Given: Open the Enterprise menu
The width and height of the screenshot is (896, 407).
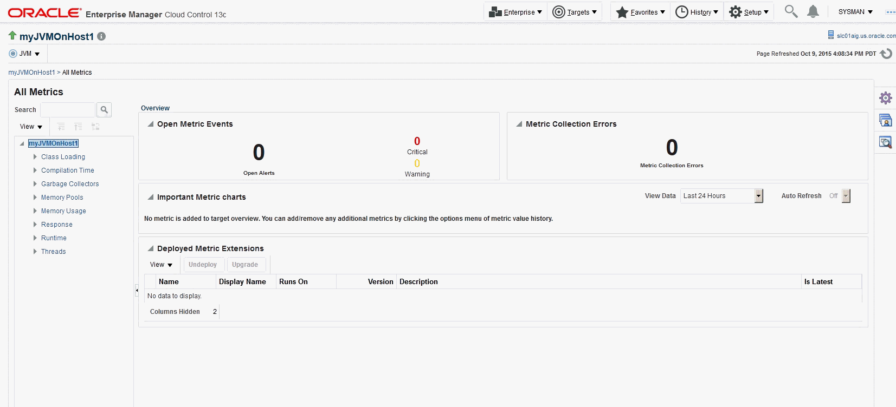Looking at the screenshot, I should (515, 12).
